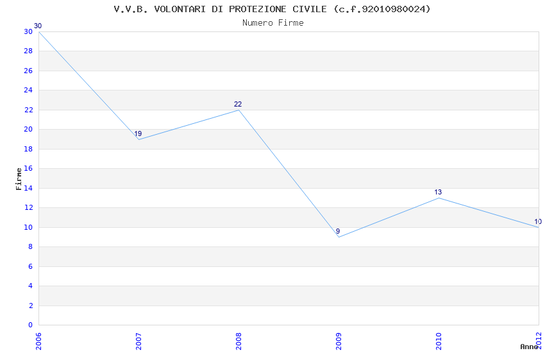Click the y-axis tick label 16

[28, 168]
